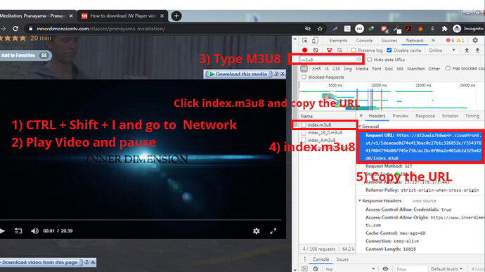
Task: Close the JW Player video tab
Action: pos(162,15)
